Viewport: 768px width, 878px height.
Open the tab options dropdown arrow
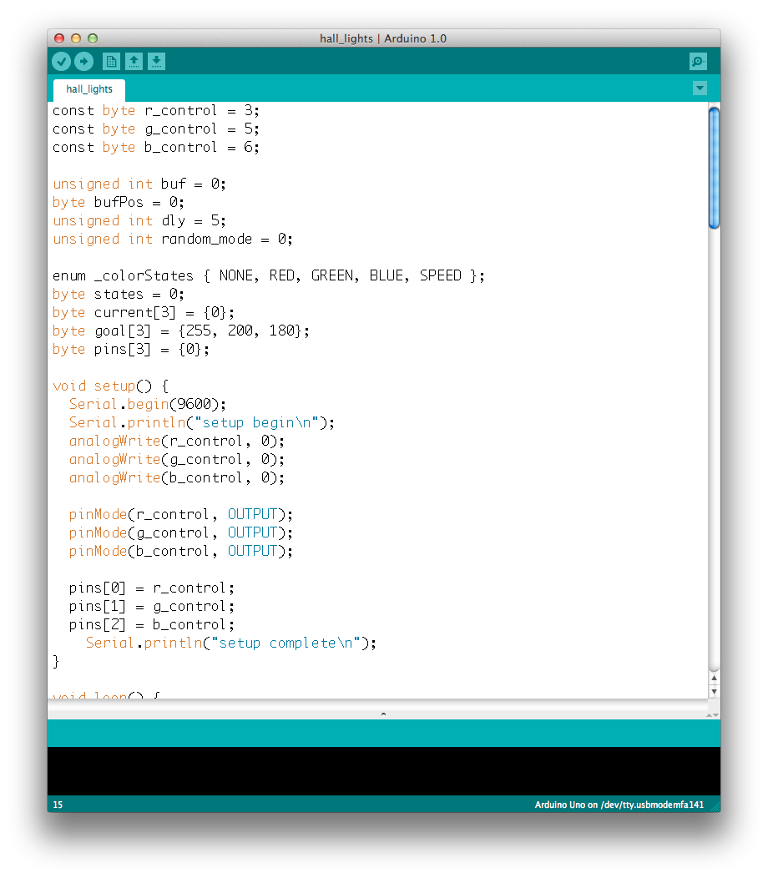[700, 88]
